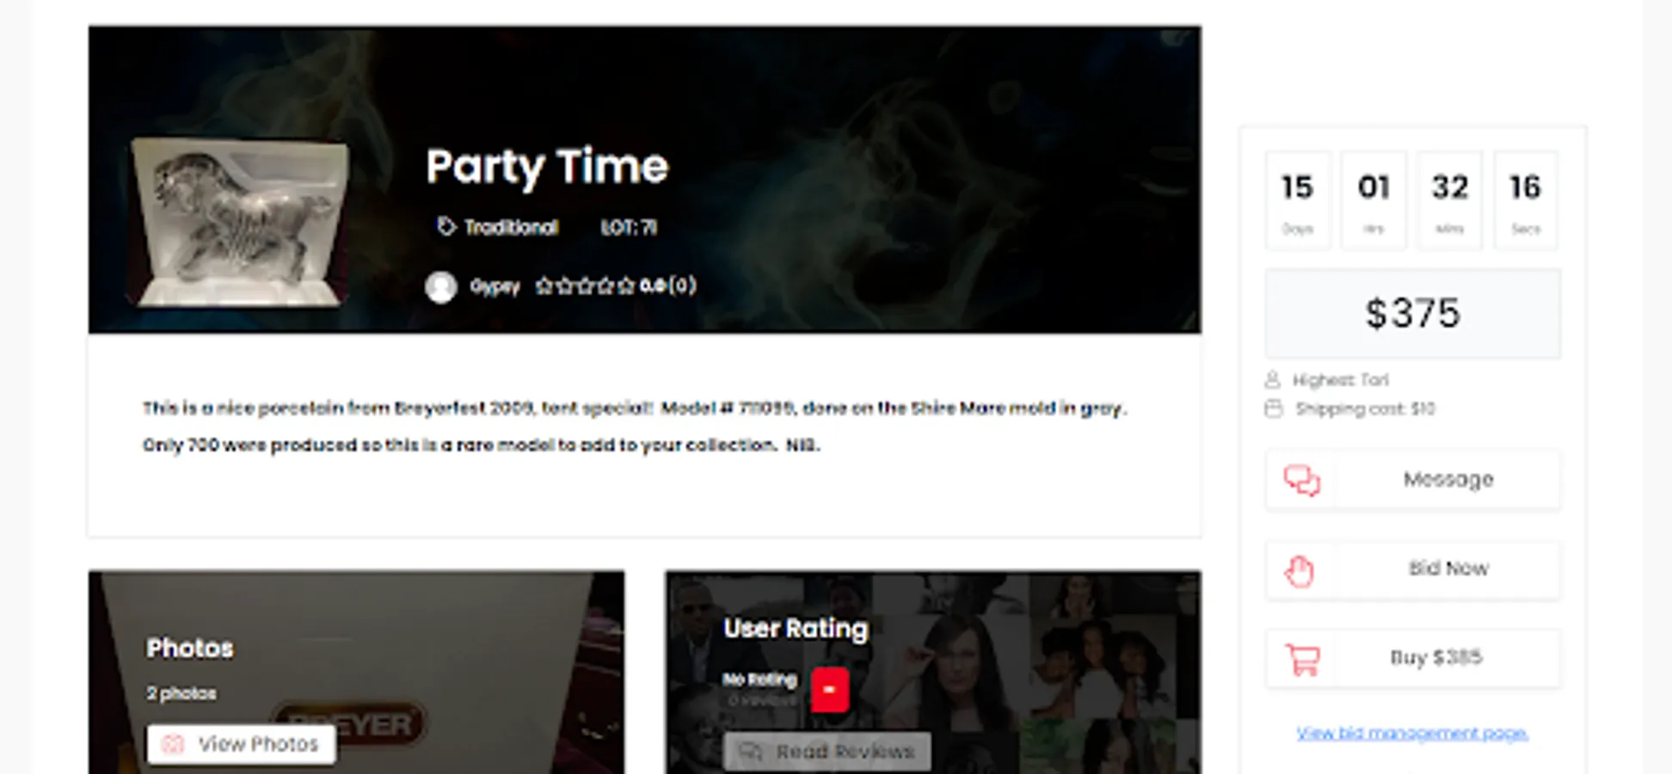This screenshot has height=774, width=1672.
Task: Click the Days countdown tile
Action: (x=1298, y=200)
